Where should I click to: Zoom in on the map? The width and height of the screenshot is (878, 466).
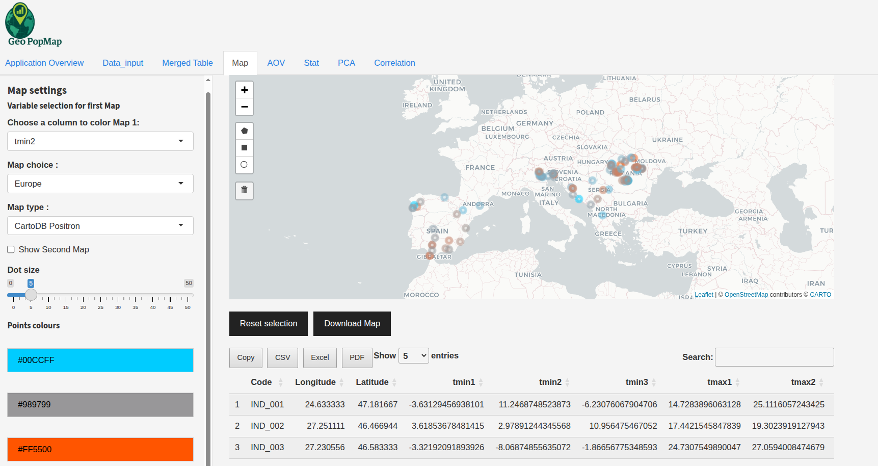point(245,90)
